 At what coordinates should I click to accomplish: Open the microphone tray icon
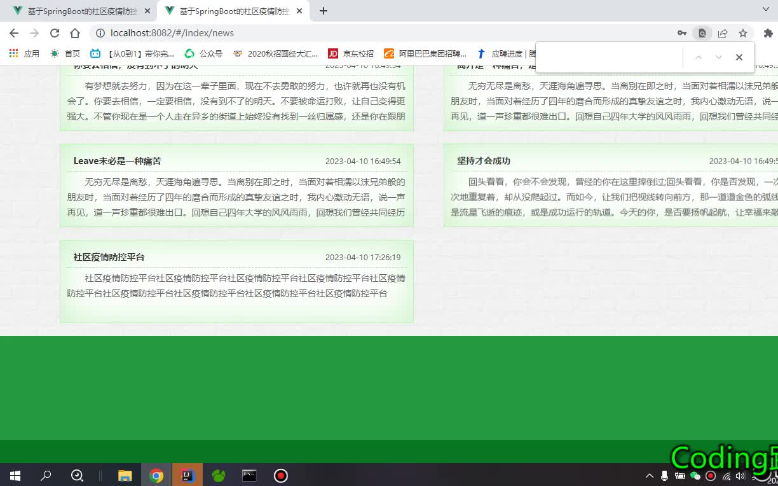(x=664, y=476)
